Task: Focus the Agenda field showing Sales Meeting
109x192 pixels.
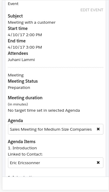Action: click(56, 129)
